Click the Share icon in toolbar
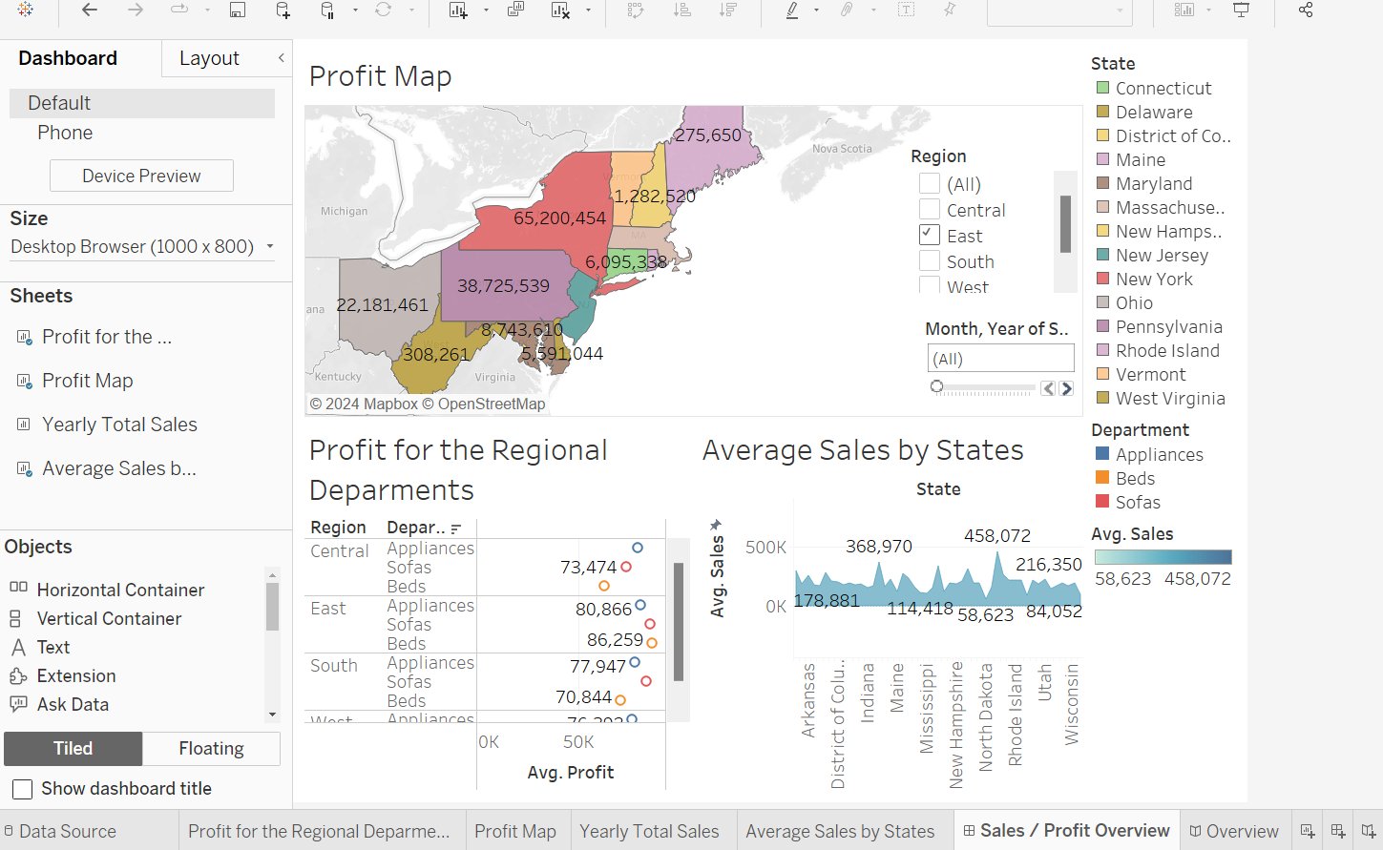This screenshot has height=850, width=1383. [x=1305, y=10]
